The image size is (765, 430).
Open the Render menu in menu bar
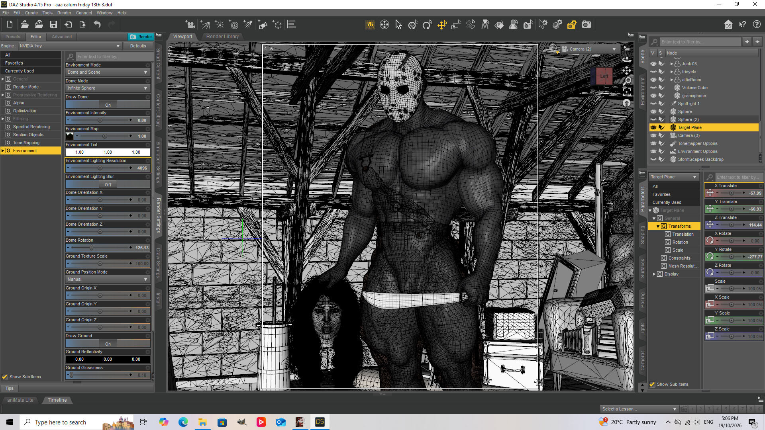[64, 13]
